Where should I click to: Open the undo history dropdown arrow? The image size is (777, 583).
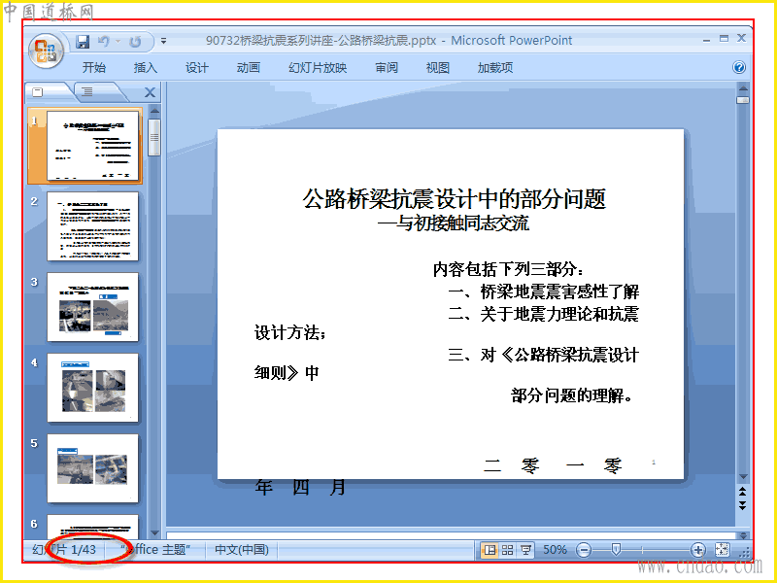(118, 41)
